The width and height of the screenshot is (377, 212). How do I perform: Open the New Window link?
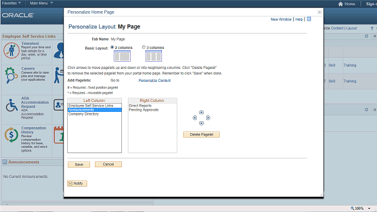(x=281, y=19)
